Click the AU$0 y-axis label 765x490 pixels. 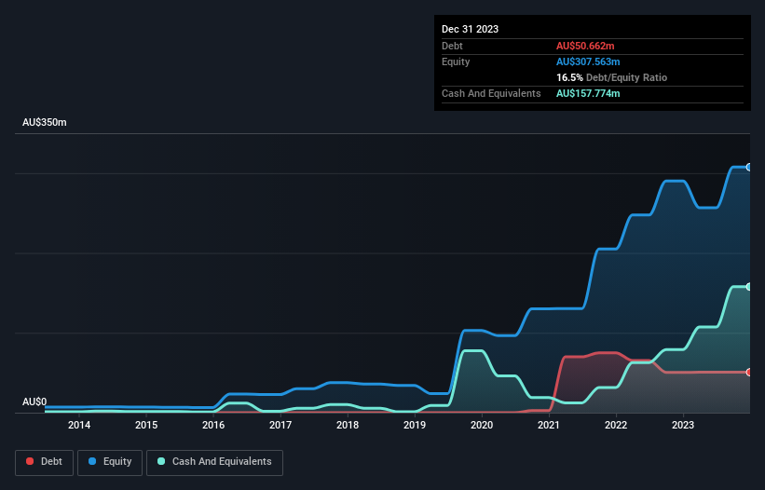tap(34, 402)
